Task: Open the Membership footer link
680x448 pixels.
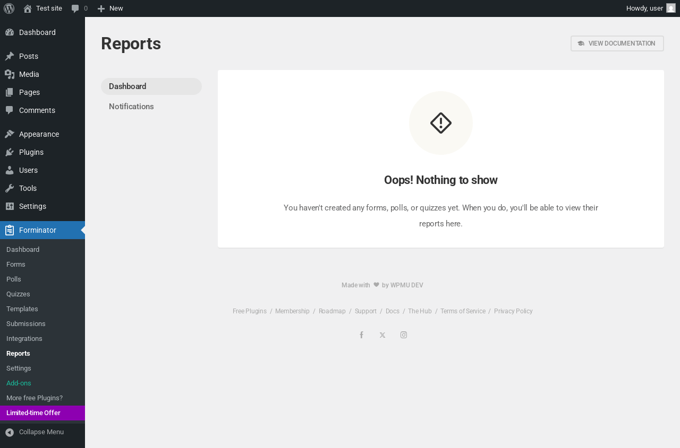Action: tap(292, 311)
